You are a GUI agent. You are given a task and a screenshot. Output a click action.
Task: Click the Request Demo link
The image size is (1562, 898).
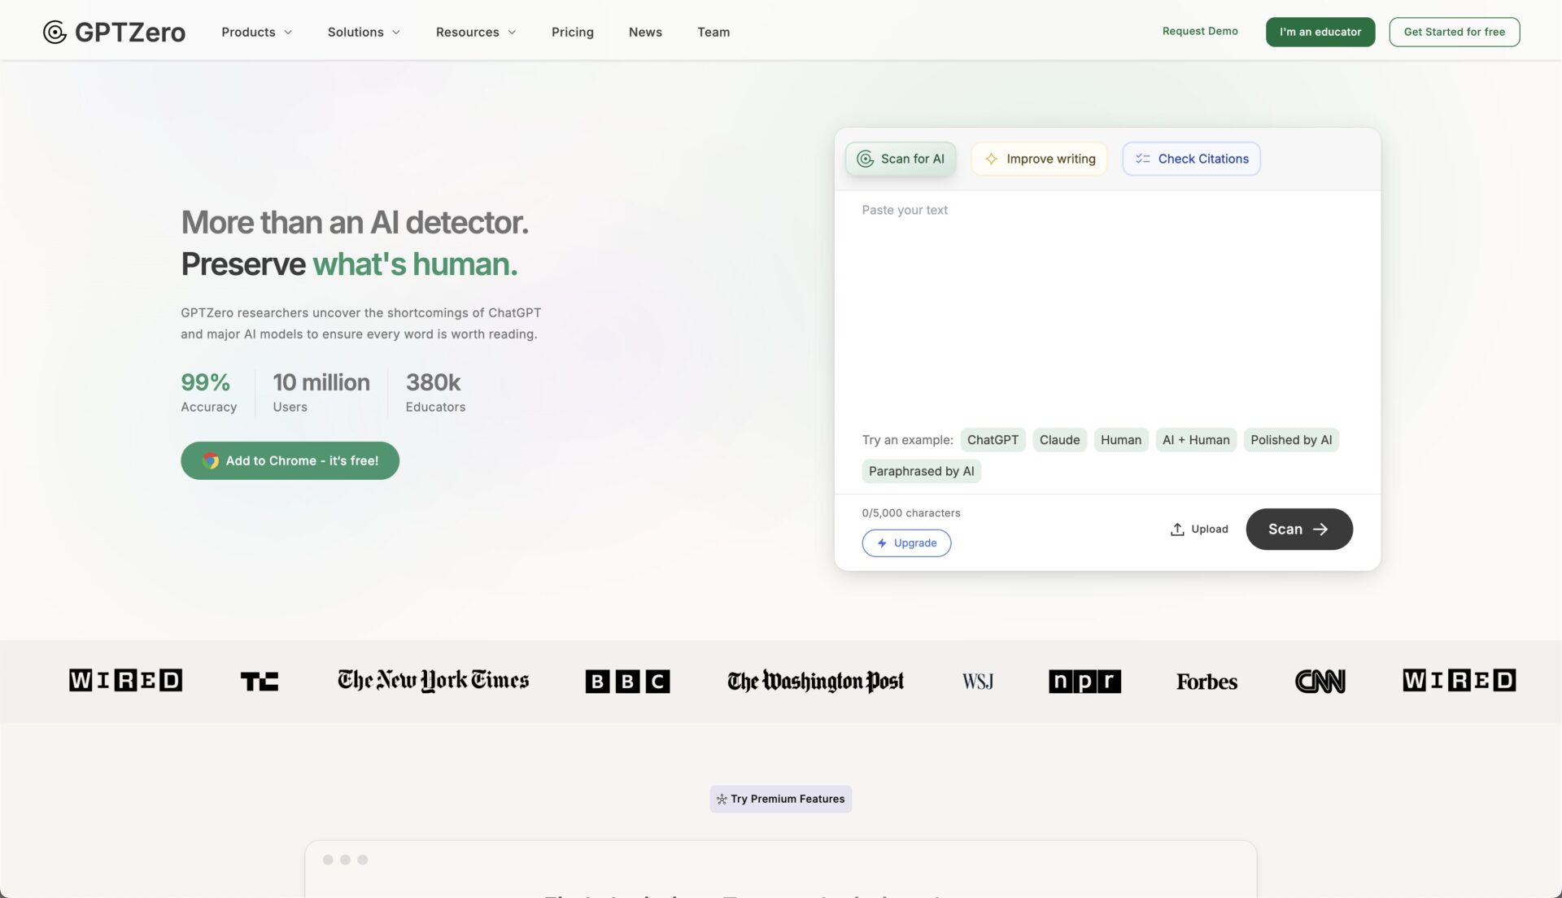[1199, 31]
